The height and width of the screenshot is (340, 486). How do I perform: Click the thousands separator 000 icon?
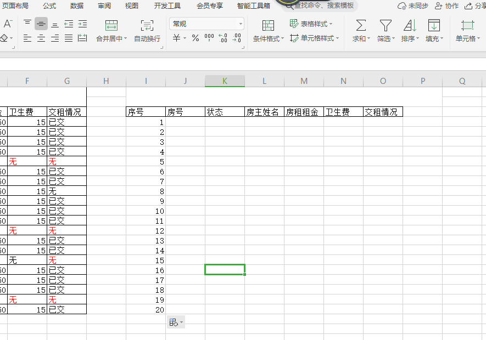point(209,38)
